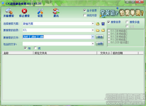Image resolution: width=146 pixels, height=106 pixels.
Task: Click the app magnifier icon in title bar
Action: (x=3, y=3)
